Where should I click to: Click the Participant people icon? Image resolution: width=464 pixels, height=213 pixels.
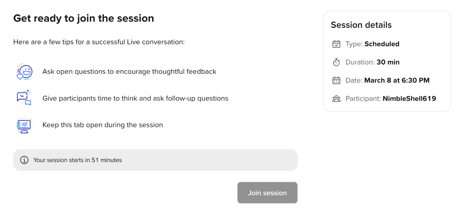[x=336, y=99]
